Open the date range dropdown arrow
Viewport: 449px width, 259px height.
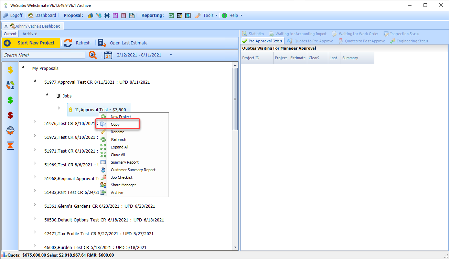(x=171, y=55)
